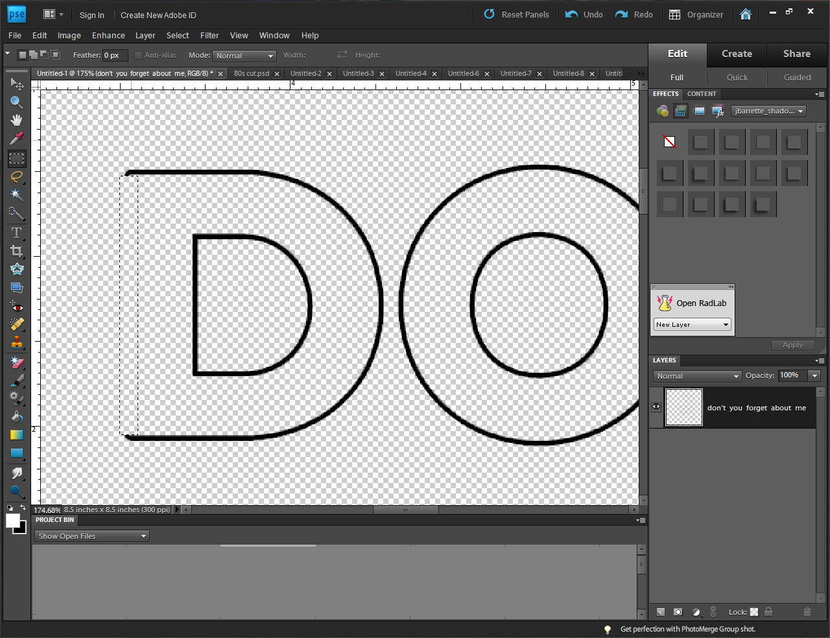
Task: Open the selection Mode dropdown
Action: click(x=244, y=56)
